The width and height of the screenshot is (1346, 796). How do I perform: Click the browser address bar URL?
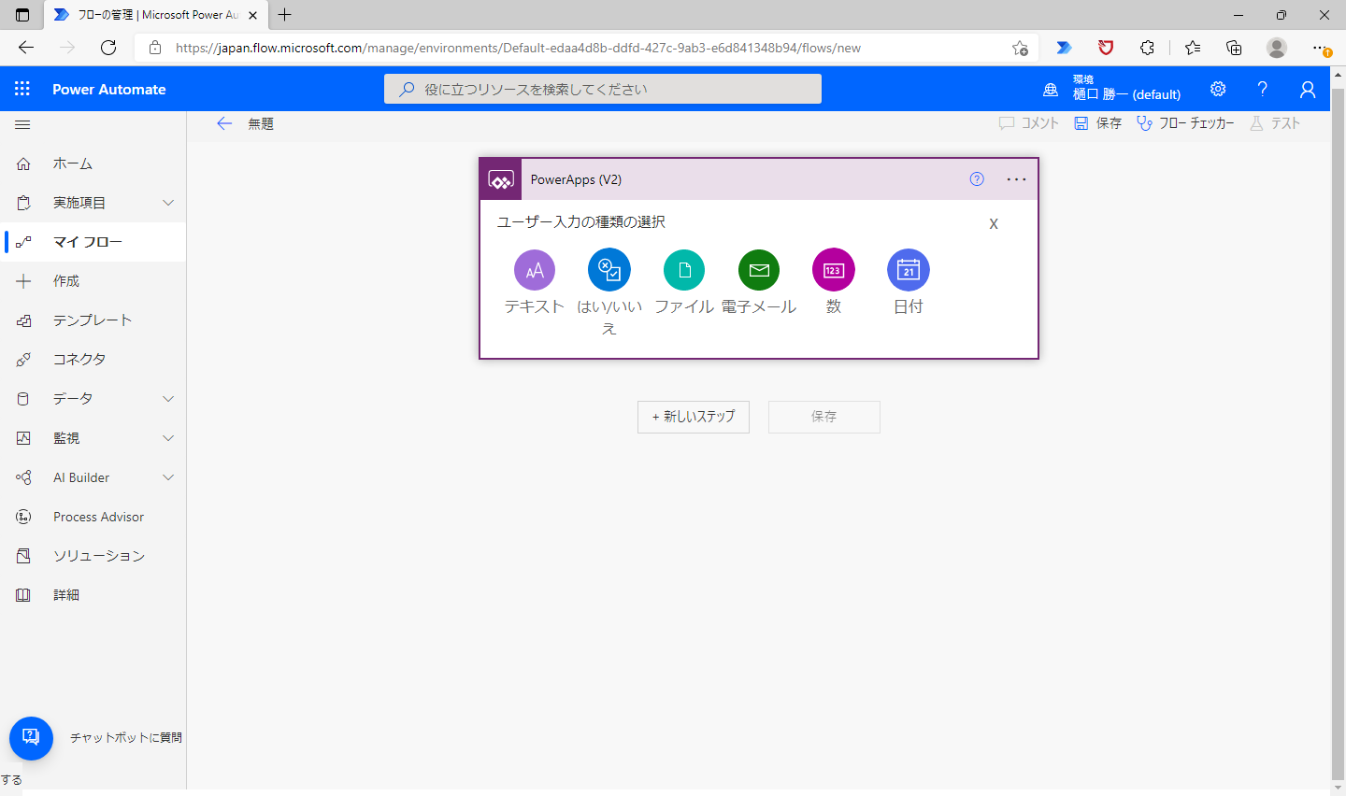[x=518, y=48]
